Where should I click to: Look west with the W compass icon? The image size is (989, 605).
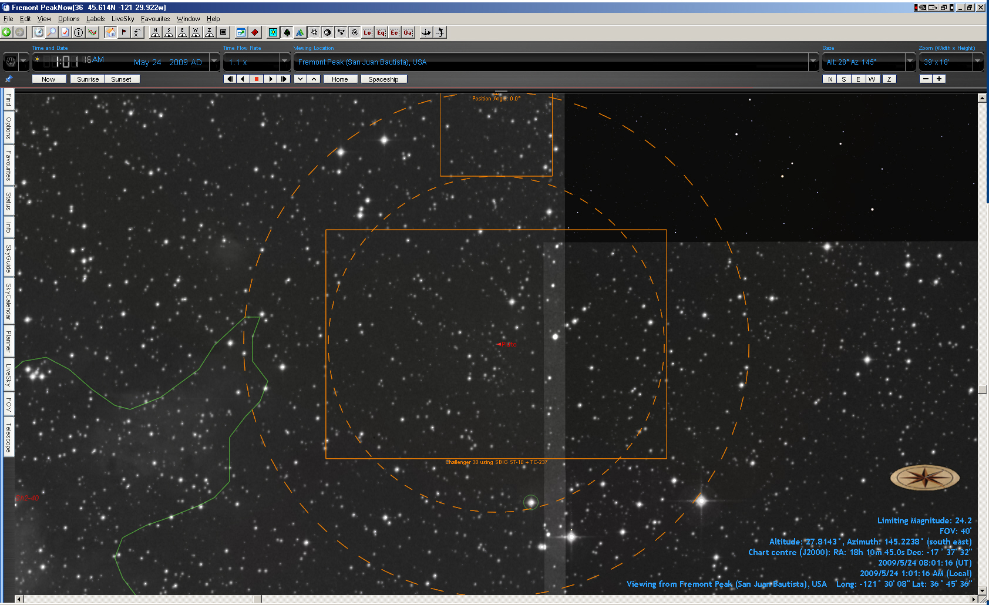(196, 32)
